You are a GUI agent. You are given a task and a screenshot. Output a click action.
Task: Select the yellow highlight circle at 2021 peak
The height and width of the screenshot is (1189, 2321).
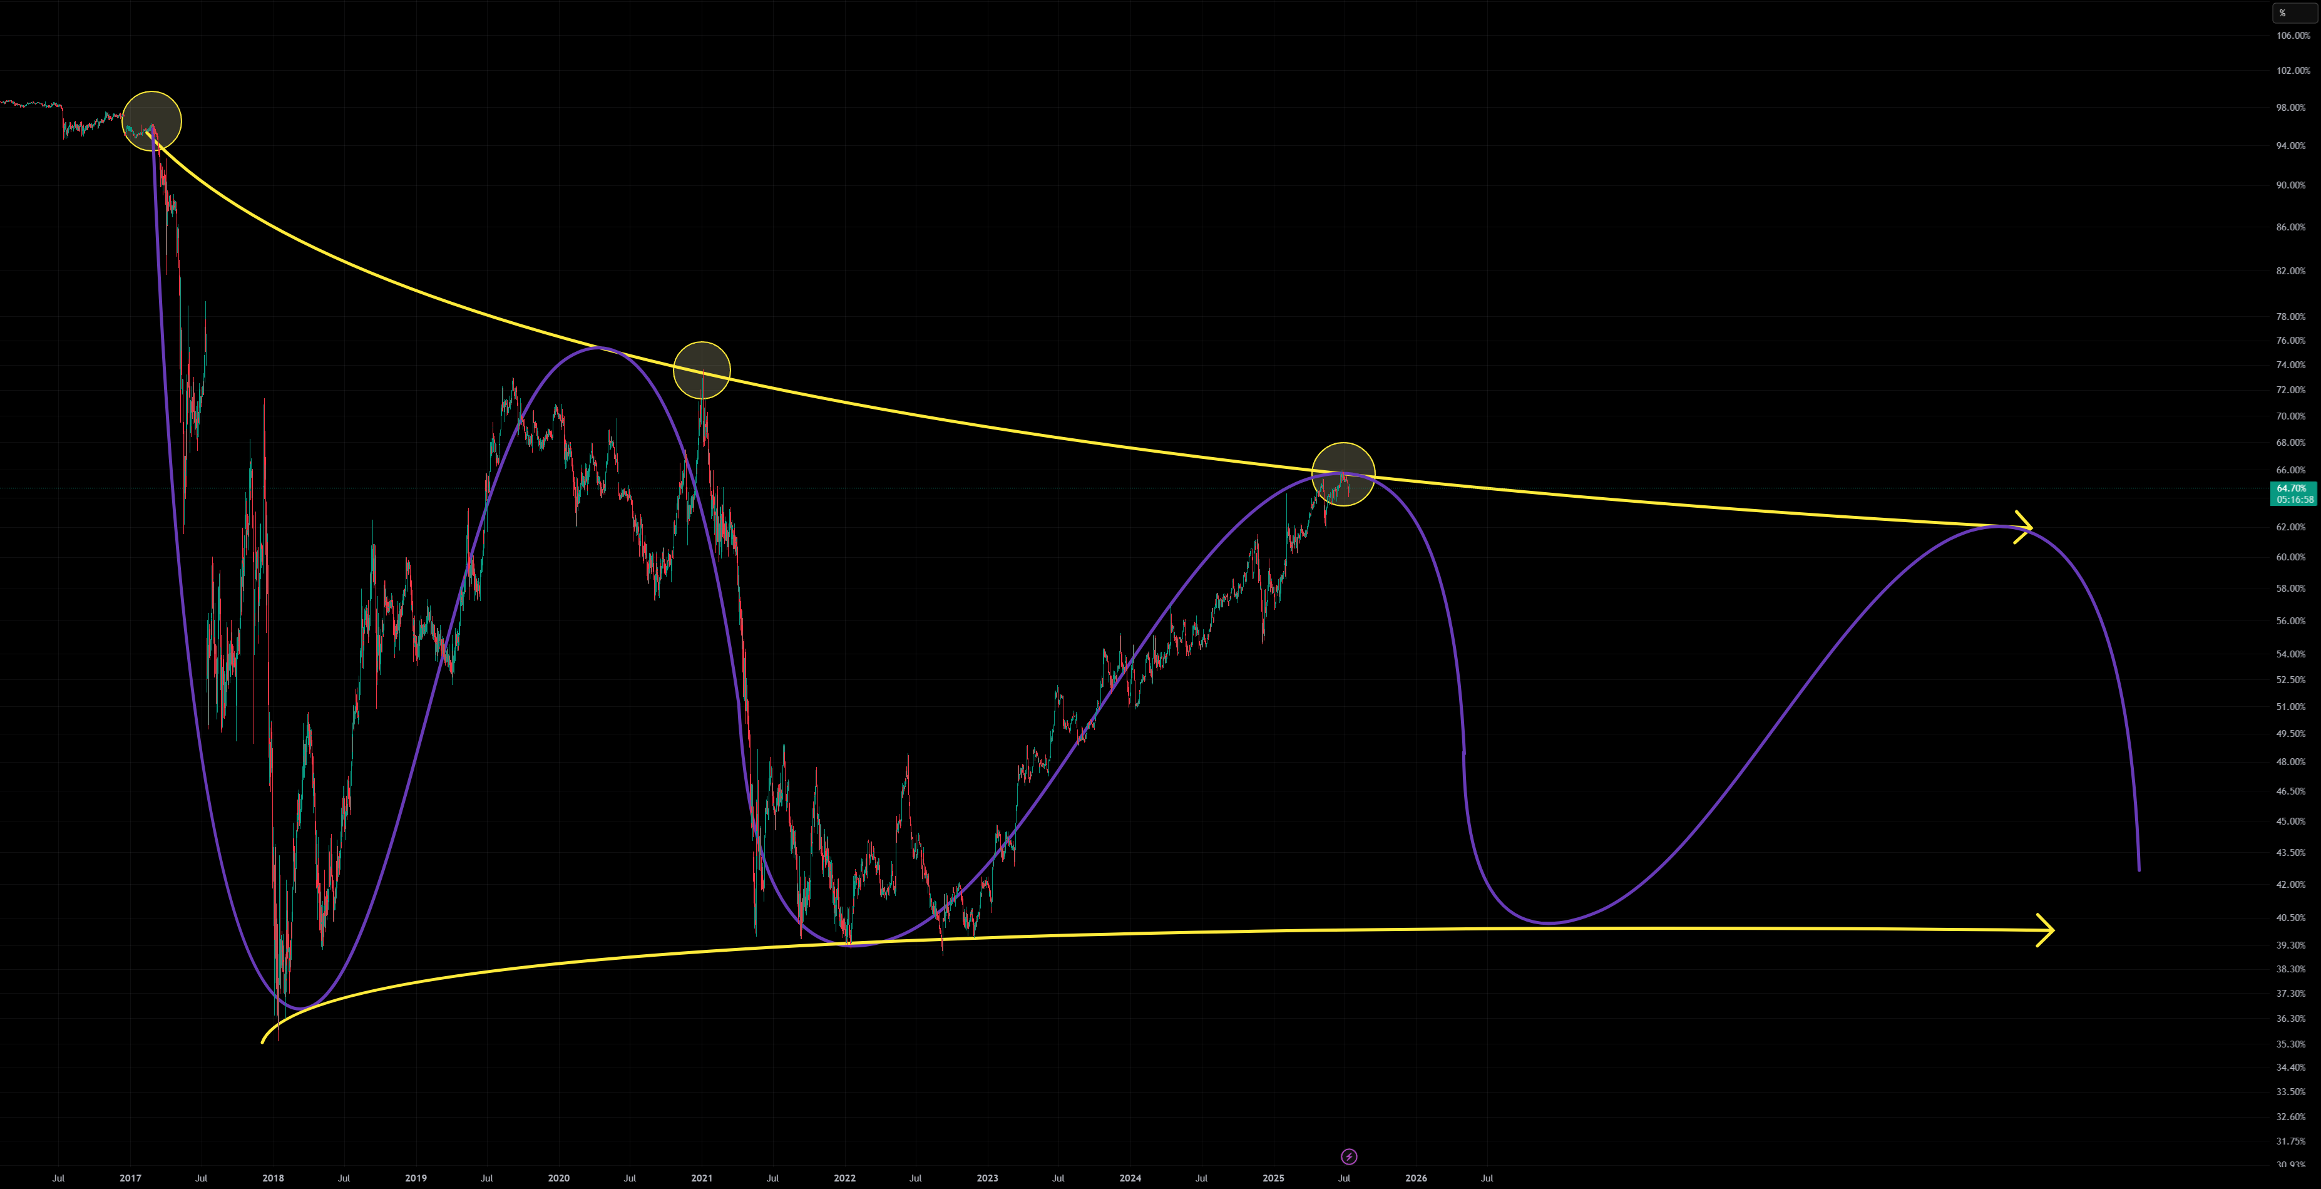coord(702,371)
